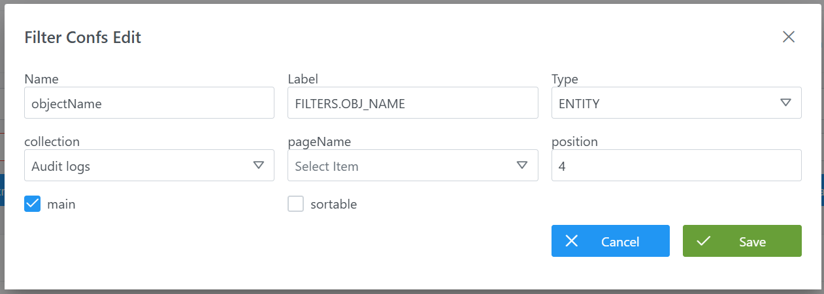Click the 'position' field caption
824x294 pixels.
574,141
